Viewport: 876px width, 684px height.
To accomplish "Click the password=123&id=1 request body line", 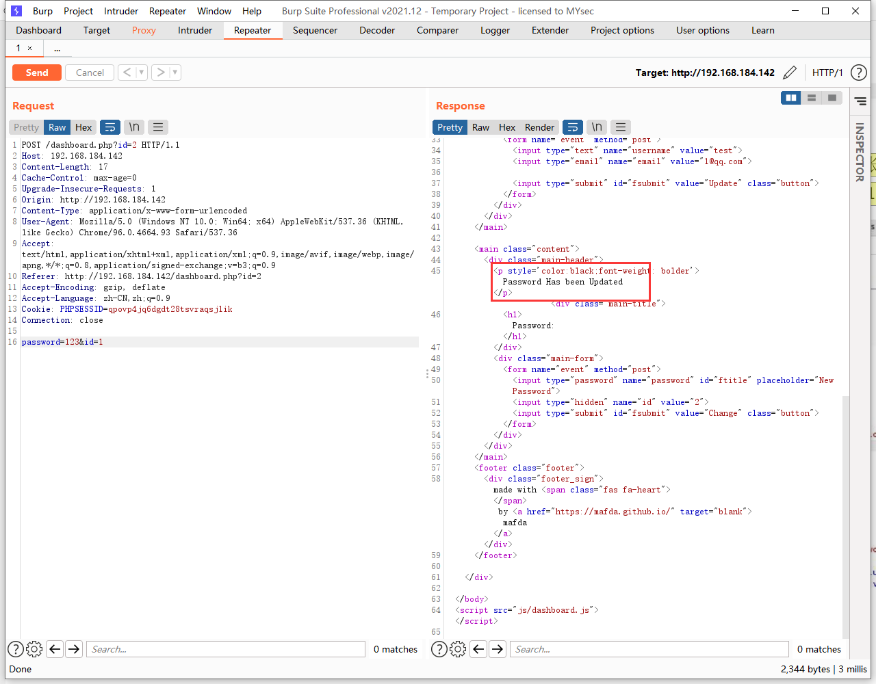I will (220, 342).
